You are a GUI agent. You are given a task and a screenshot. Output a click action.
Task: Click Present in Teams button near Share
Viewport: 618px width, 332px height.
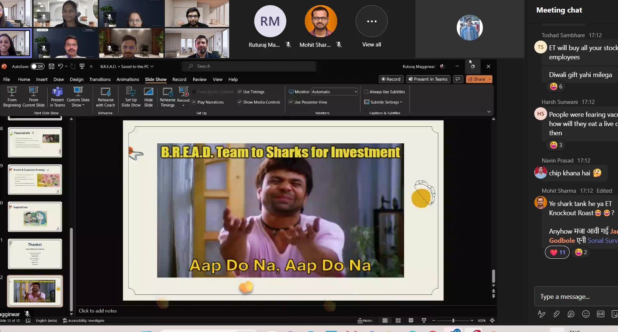tap(428, 79)
